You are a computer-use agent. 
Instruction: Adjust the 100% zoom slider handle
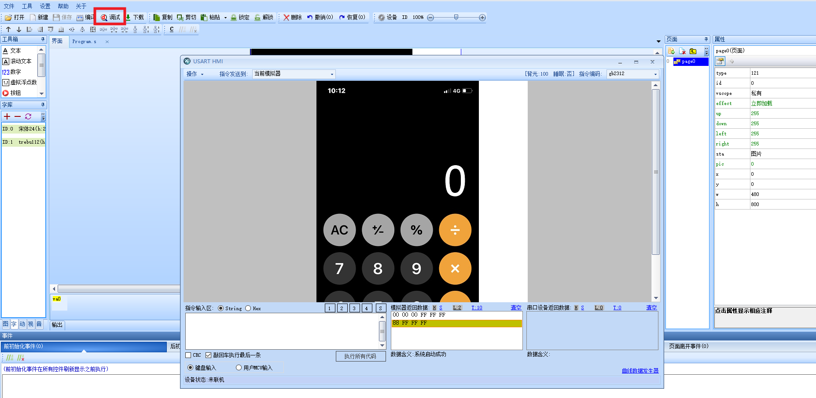456,17
